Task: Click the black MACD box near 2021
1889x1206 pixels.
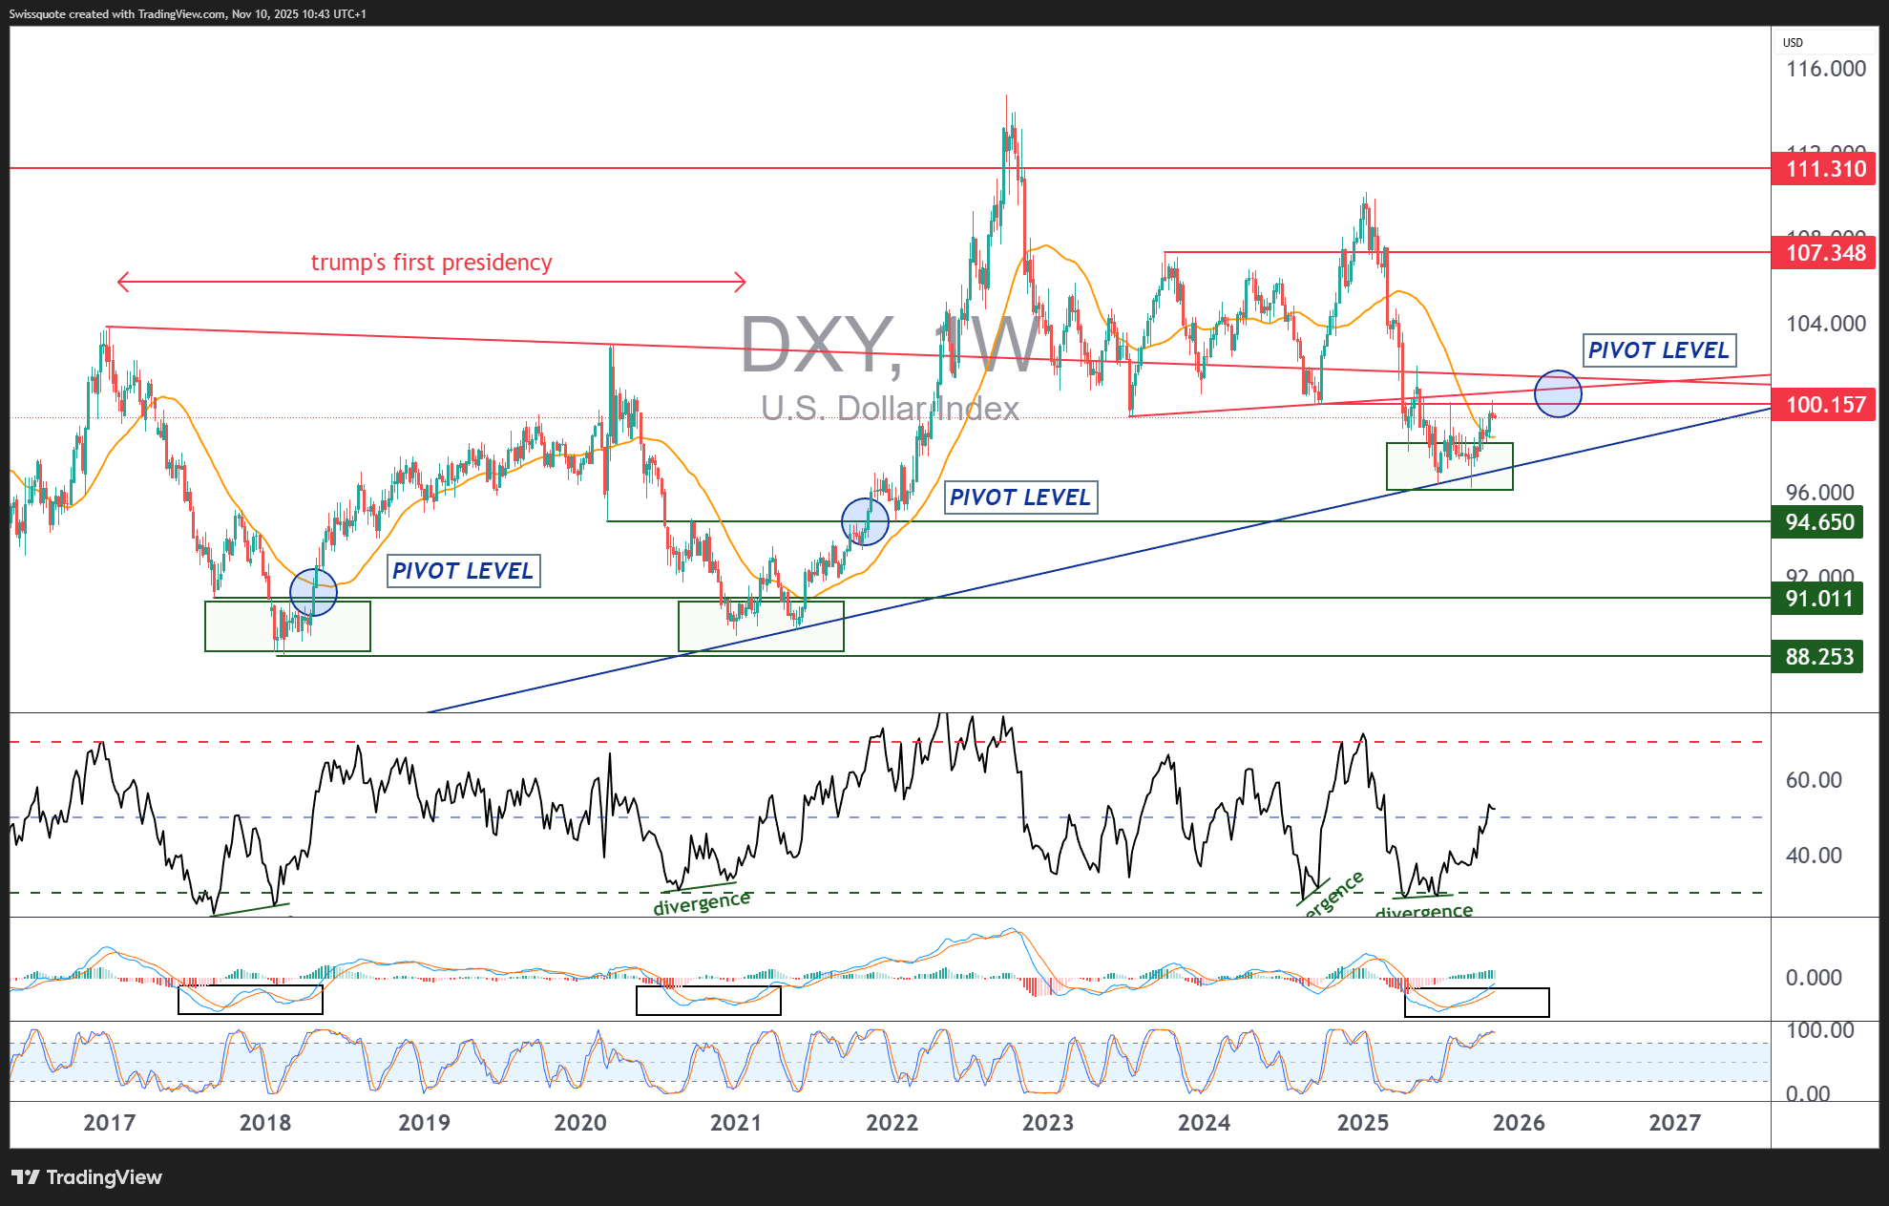Action: coord(708,1000)
